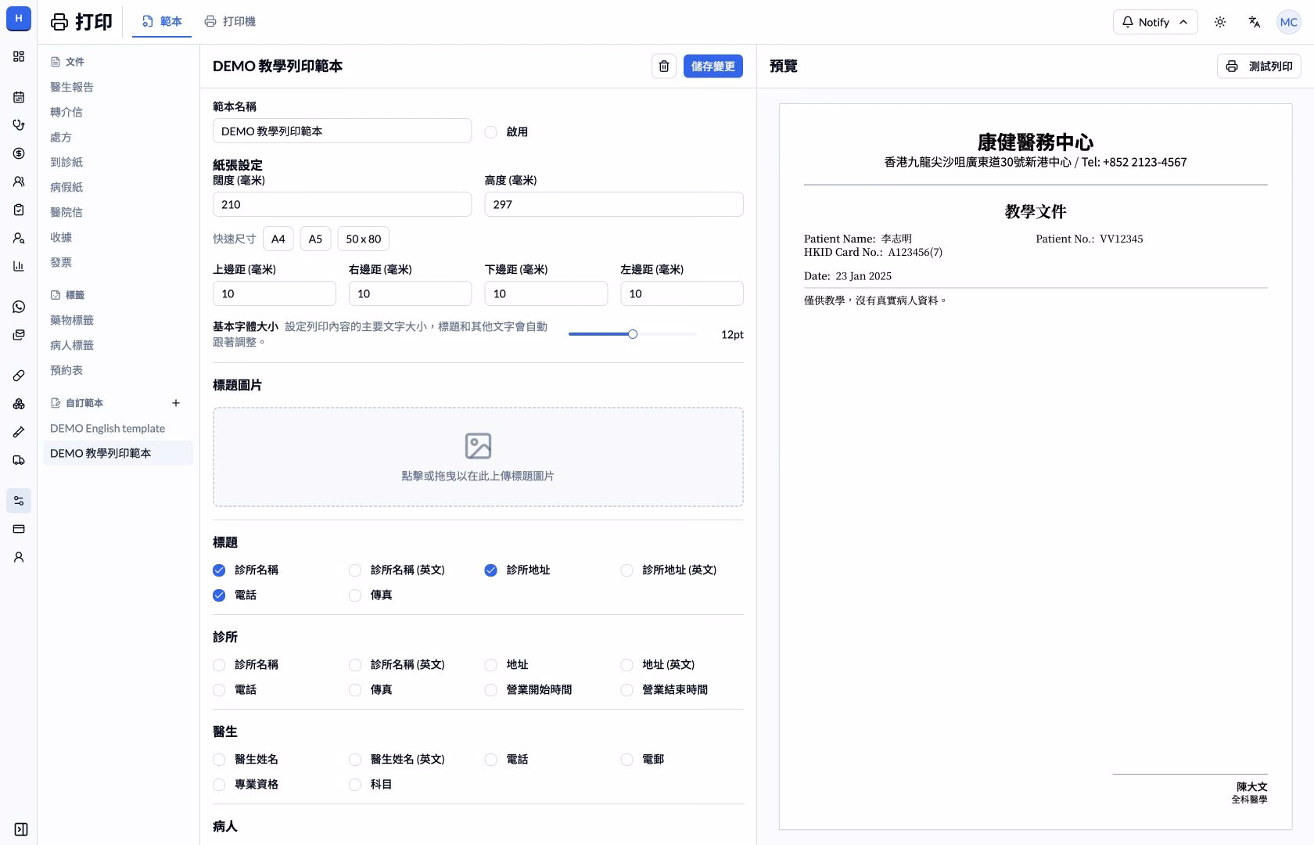Click the 闊度 (毫米) width field
The width and height of the screenshot is (1314, 845).
click(x=342, y=204)
